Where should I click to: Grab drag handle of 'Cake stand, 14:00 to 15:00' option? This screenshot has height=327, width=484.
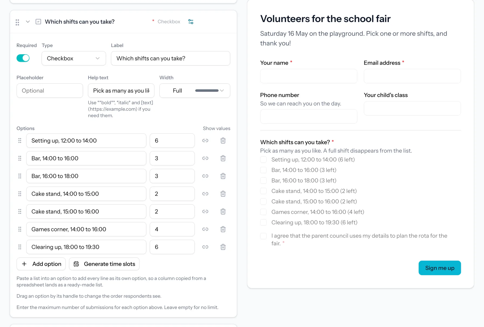20,194
